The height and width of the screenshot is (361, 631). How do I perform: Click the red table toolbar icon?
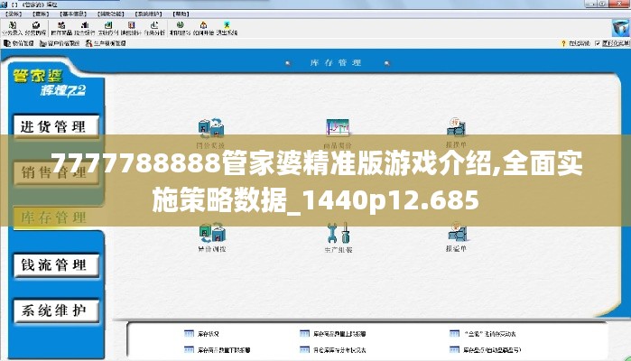pyautogui.click(x=131, y=28)
